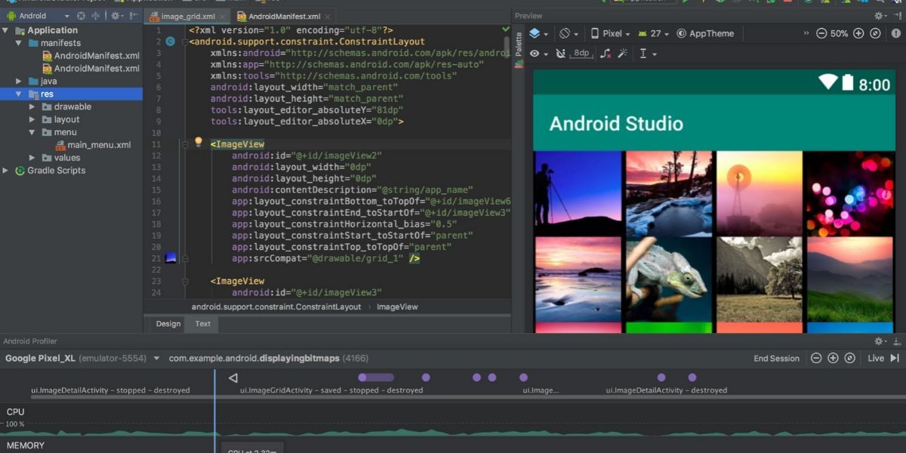906x453 pixels.
Task: Expand Gradle Scripts node
Action: pos(6,171)
